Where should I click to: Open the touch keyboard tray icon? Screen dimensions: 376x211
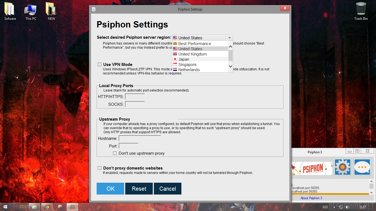[x=325, y=207]
